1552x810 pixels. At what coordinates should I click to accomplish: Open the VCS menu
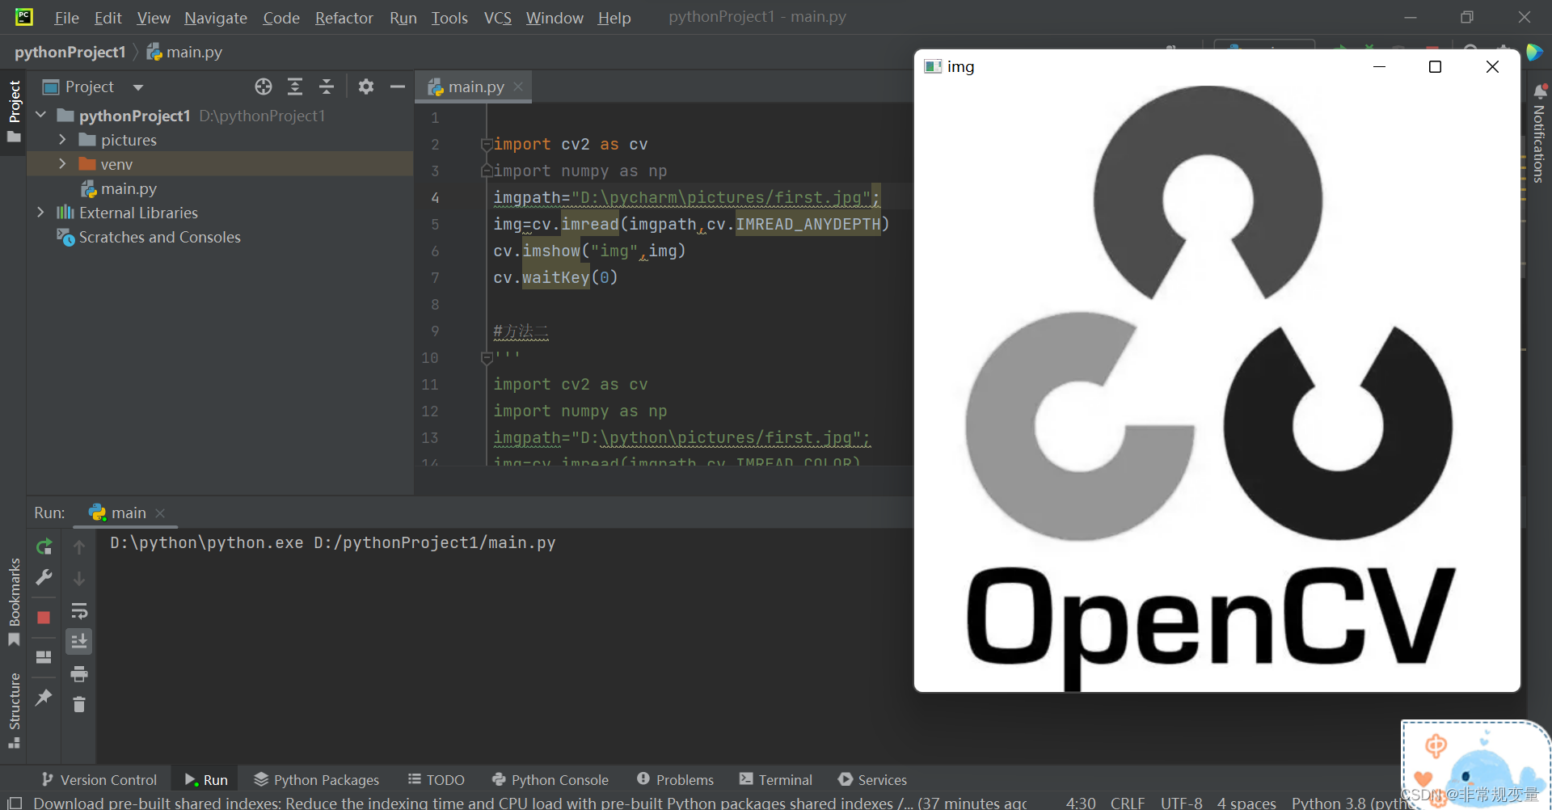[498, 18]
